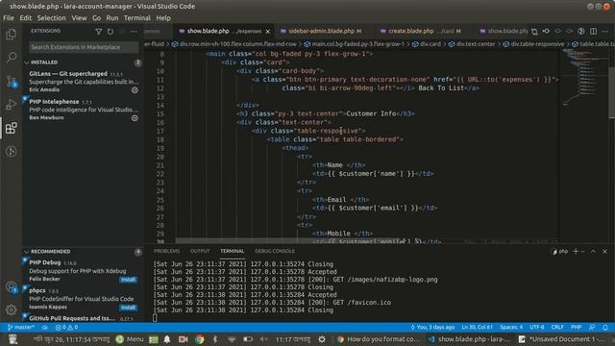Screen dimensions: 615x346
Task: Open changes for the current file
Action: tap(534, 31)
